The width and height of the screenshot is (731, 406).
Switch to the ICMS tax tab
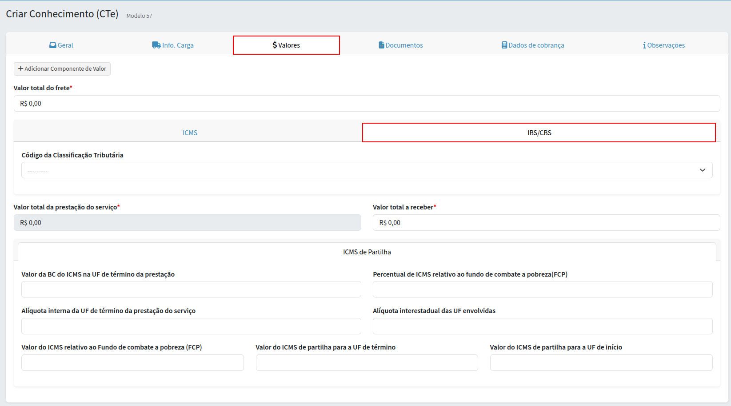click(x=190, y=133)
